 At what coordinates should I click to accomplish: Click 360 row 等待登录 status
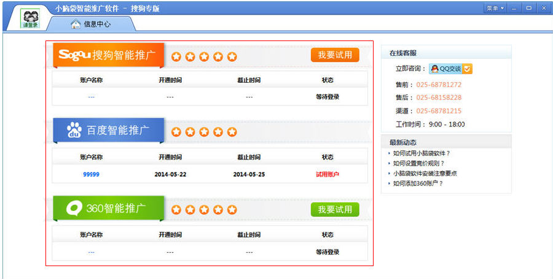327,252
